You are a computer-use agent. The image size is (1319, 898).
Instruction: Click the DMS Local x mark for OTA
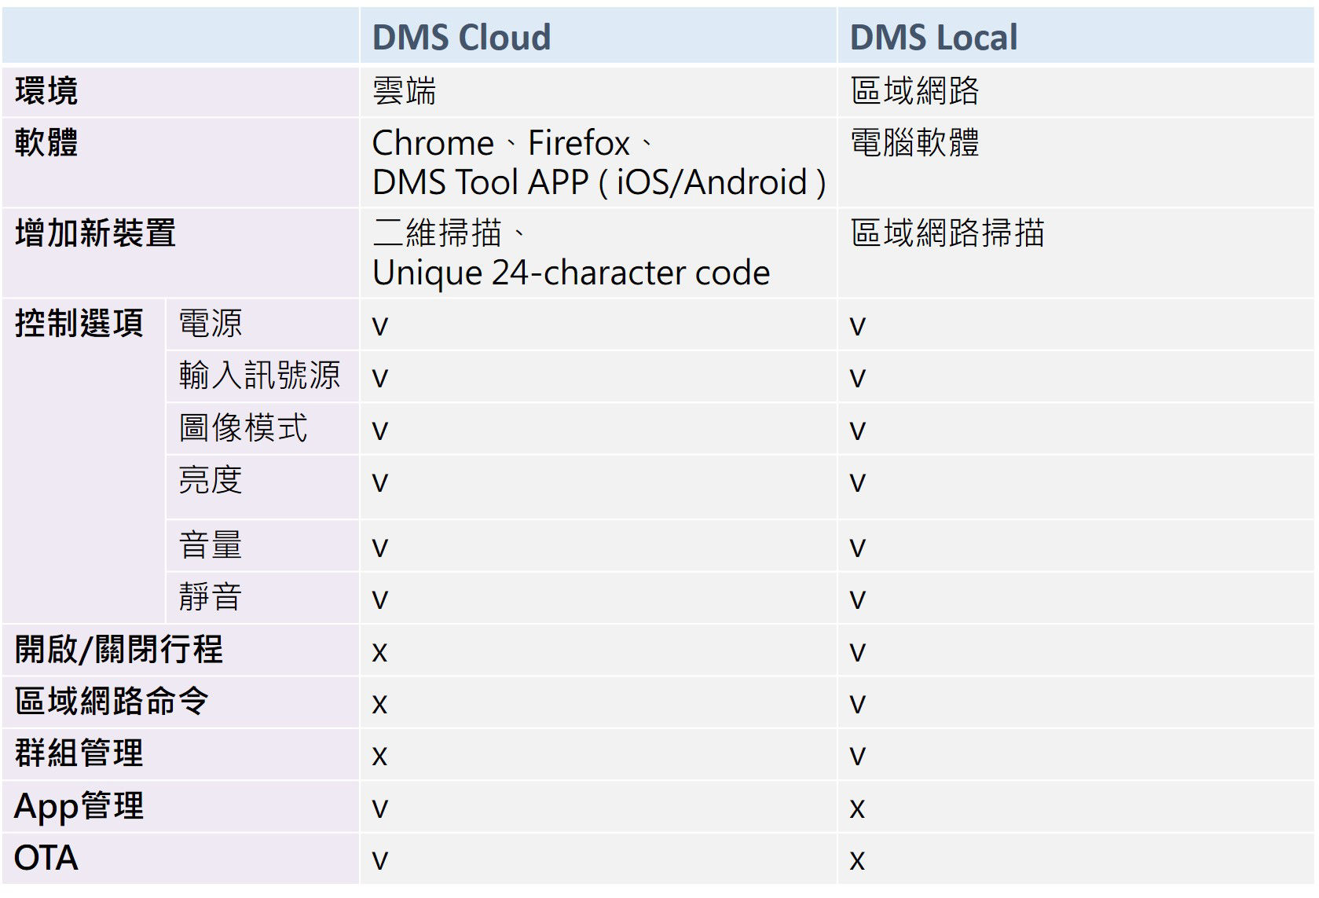(x=858, y=861)
